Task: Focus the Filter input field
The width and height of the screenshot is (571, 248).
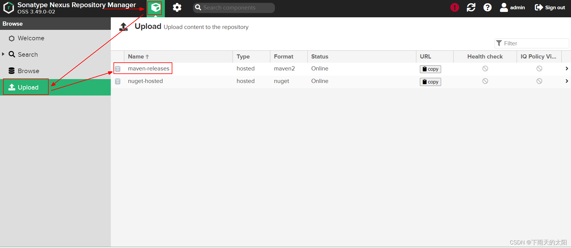Action: pyautogui.click(x=532, y=43)
